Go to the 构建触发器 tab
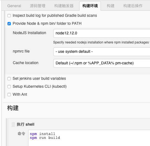This screenshot has width=150, height=146. (64, 6)
